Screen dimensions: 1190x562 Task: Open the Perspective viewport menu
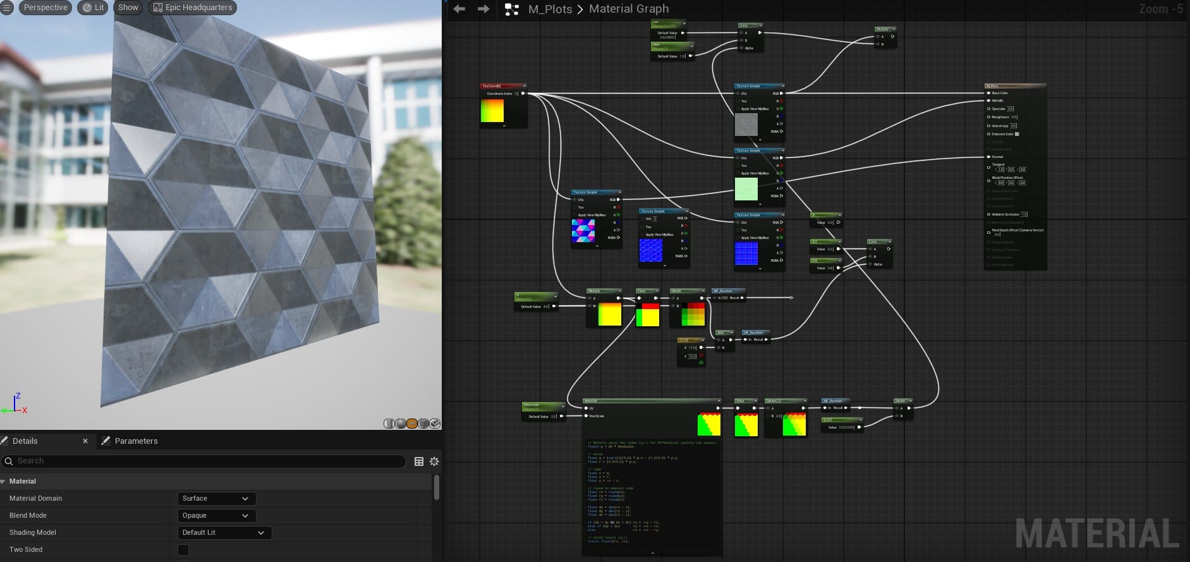coord(46,8)
